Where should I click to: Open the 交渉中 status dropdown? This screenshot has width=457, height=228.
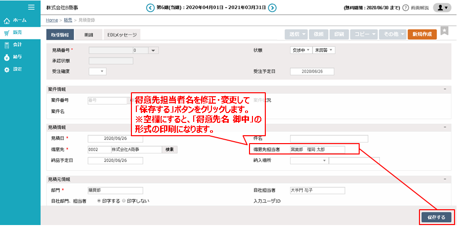301,50
